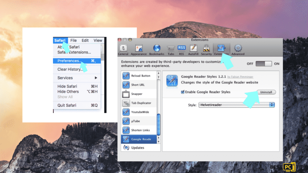The height and width of the screenshot is (173, 308).
Task: Select the YoutubeWide extension icon
Action: point(126,112)
